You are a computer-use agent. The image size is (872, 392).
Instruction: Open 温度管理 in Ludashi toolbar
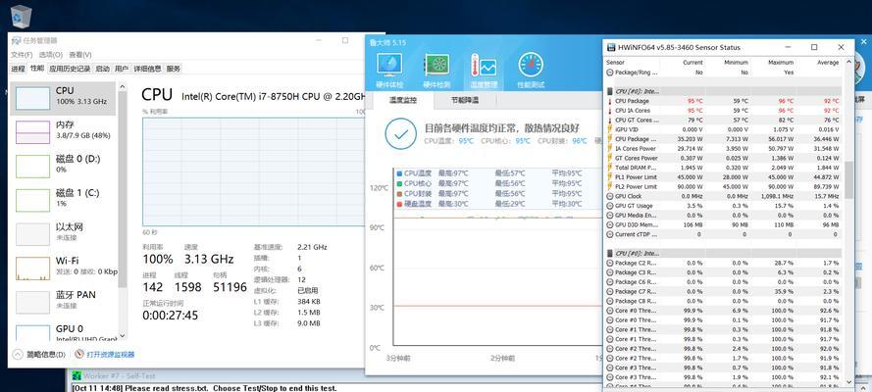(x=484, y=71)
